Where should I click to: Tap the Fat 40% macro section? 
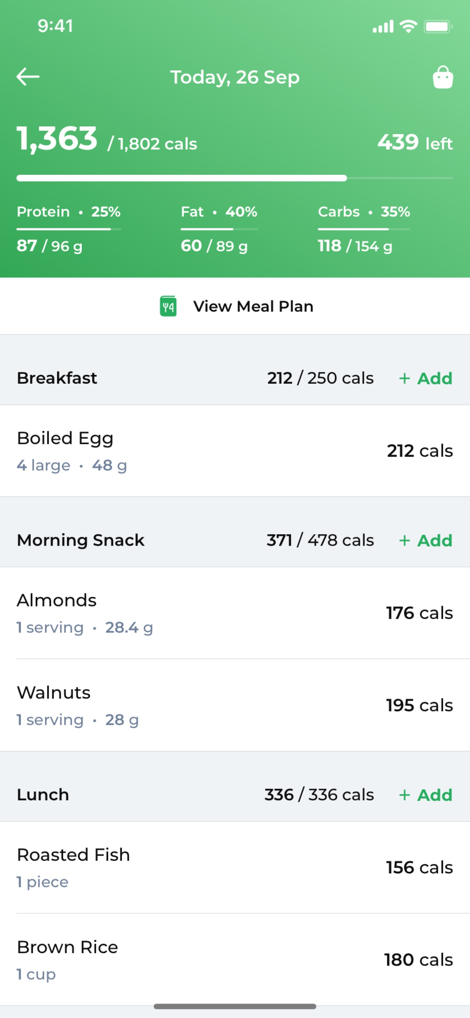coord(219,229)
